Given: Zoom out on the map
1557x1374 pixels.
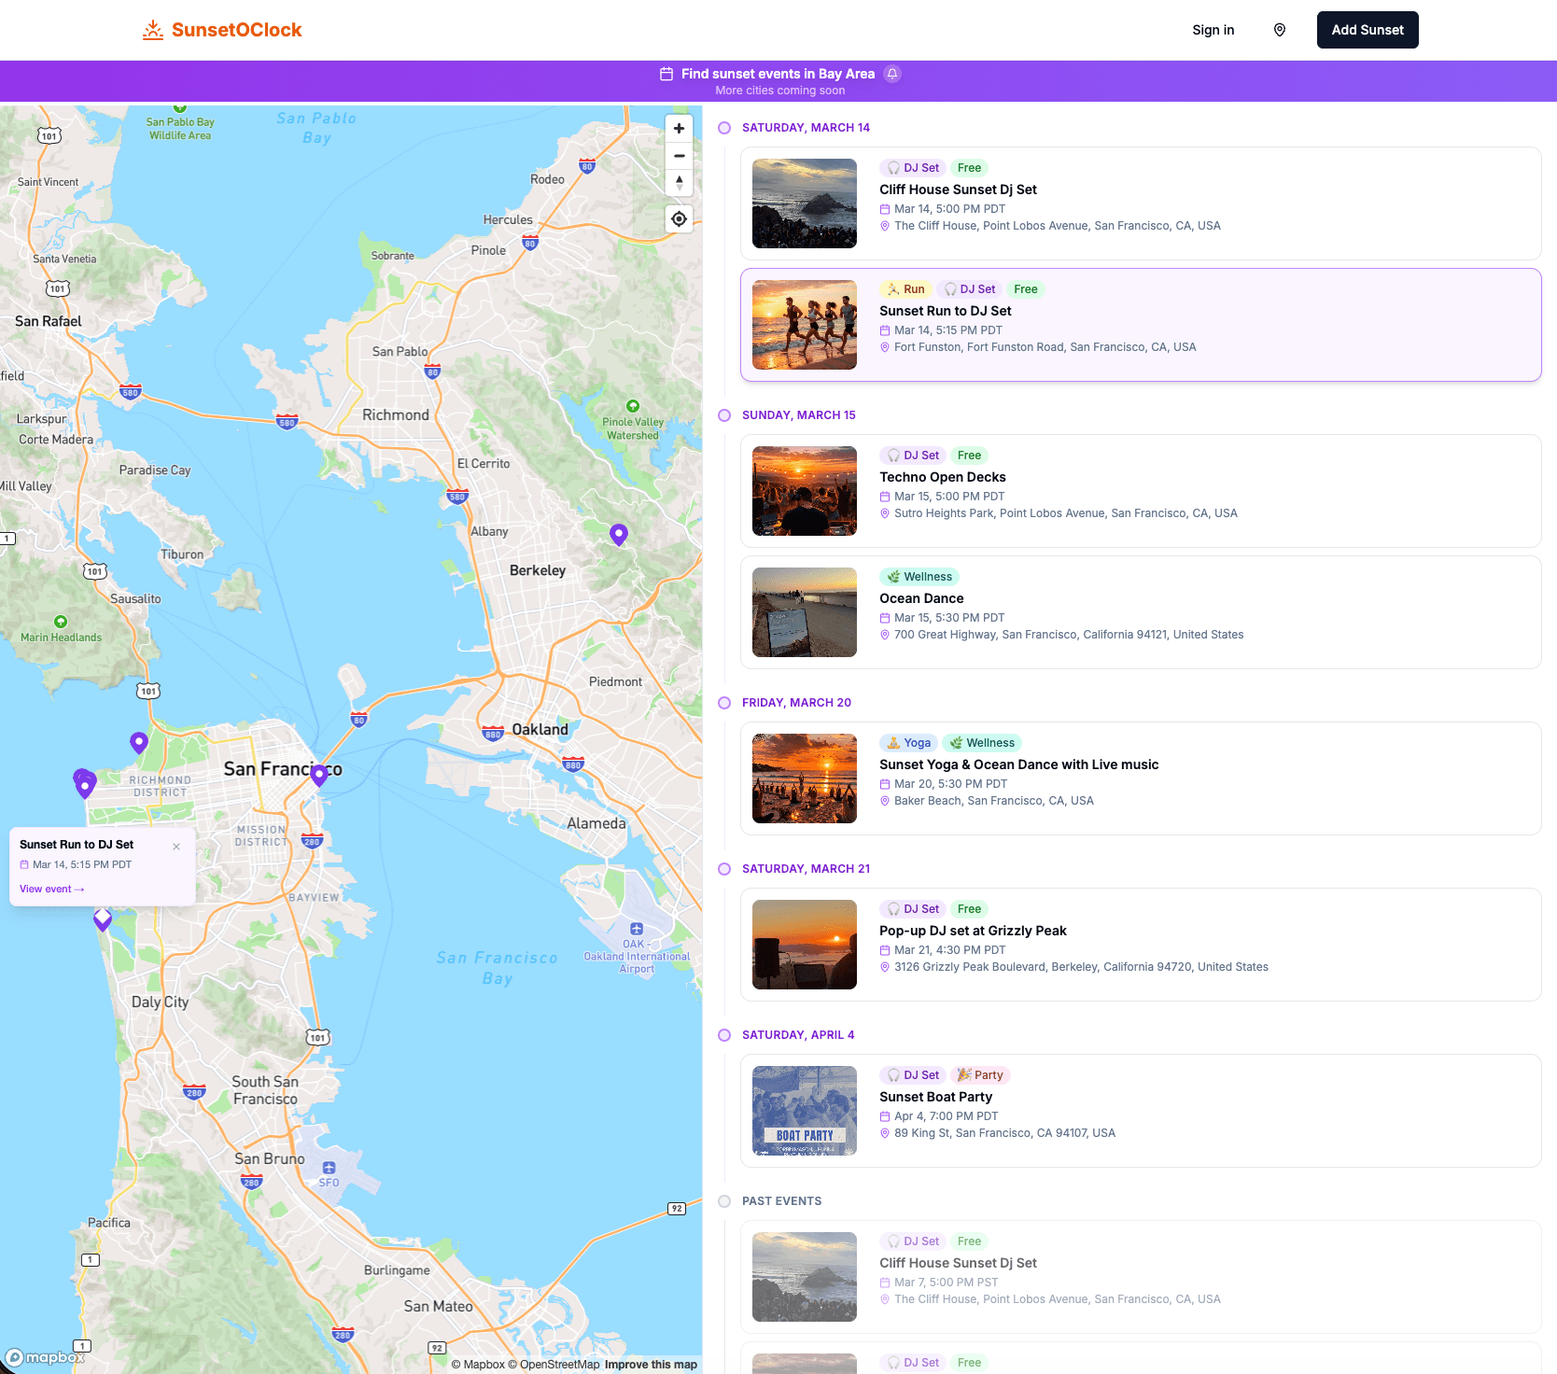Looking at the screenshot, I should [x=679, y=156].
